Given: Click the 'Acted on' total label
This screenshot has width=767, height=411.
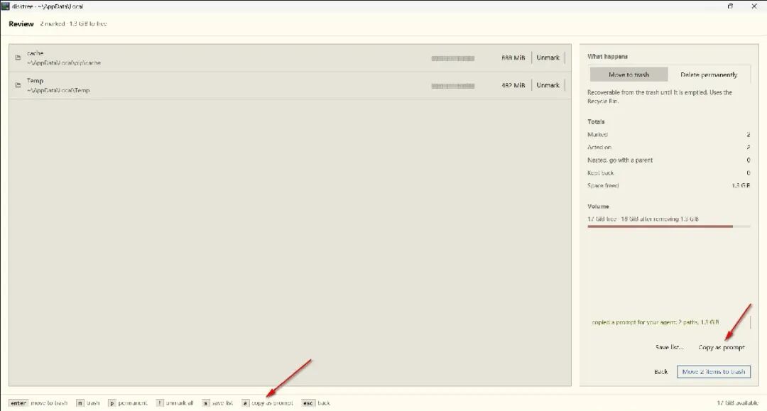Looking at the screenshot, I should pyautogui.click(x=599, y=147).
